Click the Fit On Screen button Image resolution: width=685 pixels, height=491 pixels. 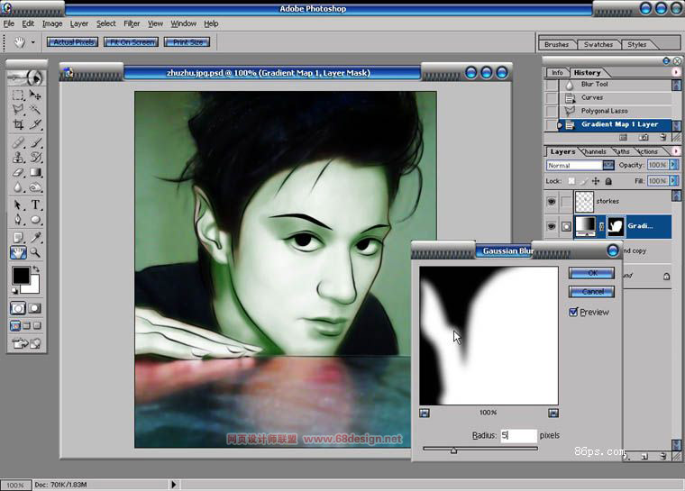click(131, 42)
